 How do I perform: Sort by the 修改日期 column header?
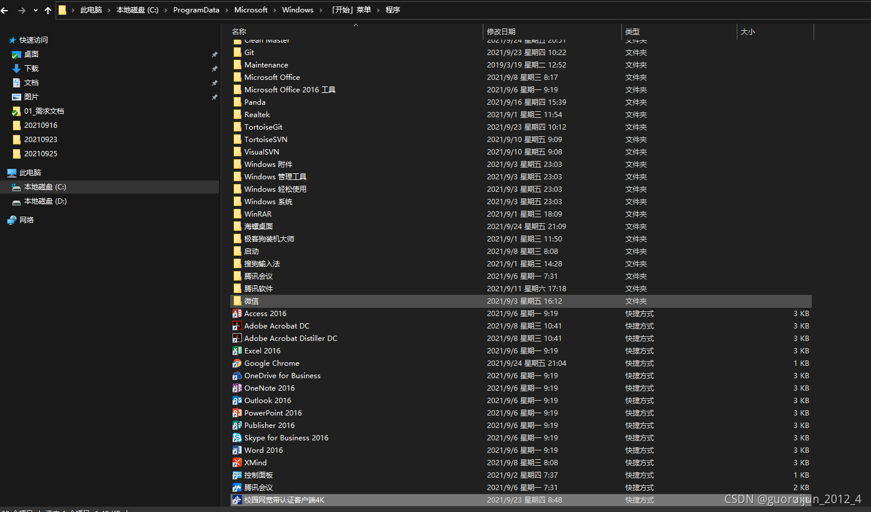501,32
